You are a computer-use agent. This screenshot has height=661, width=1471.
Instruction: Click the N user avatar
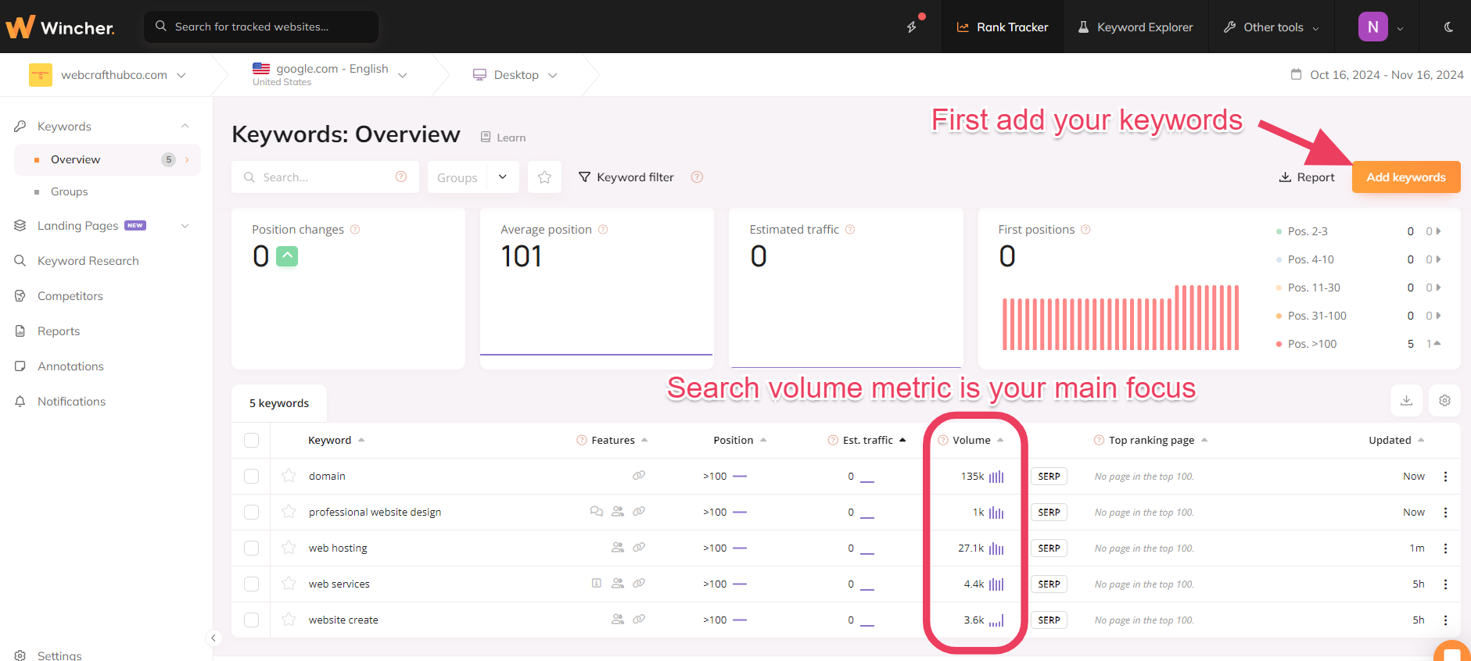(1372, 27)
